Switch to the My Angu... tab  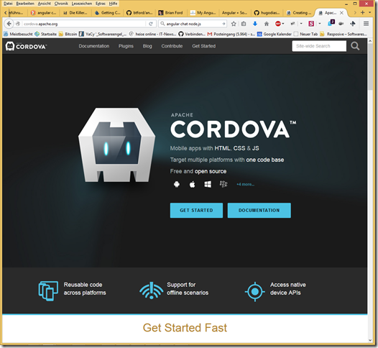click(203, 13)
